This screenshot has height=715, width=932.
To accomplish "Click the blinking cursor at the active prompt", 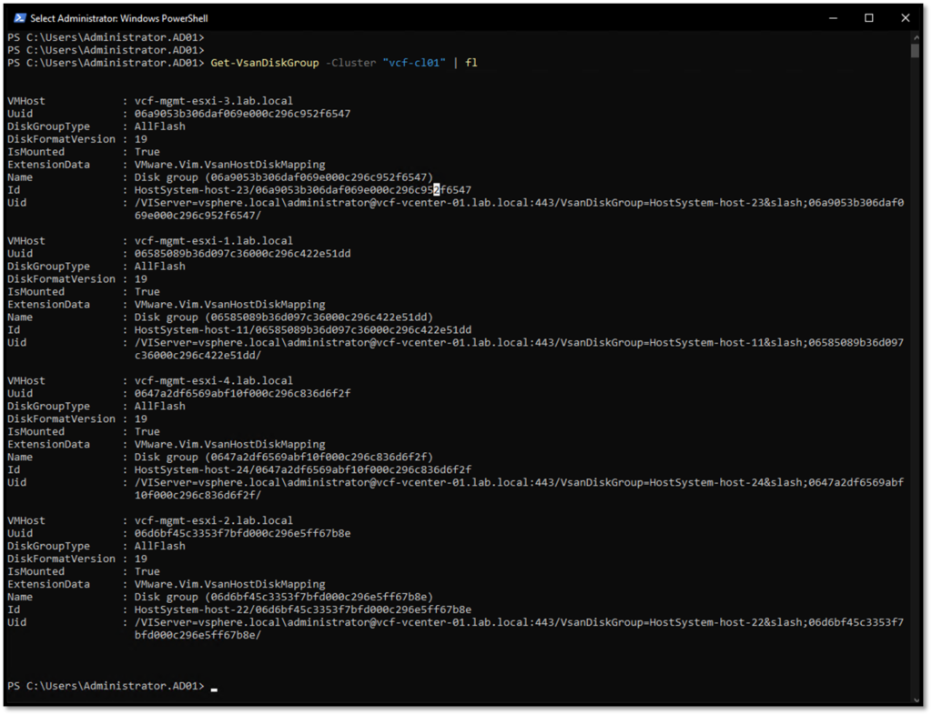I will 214,689.
